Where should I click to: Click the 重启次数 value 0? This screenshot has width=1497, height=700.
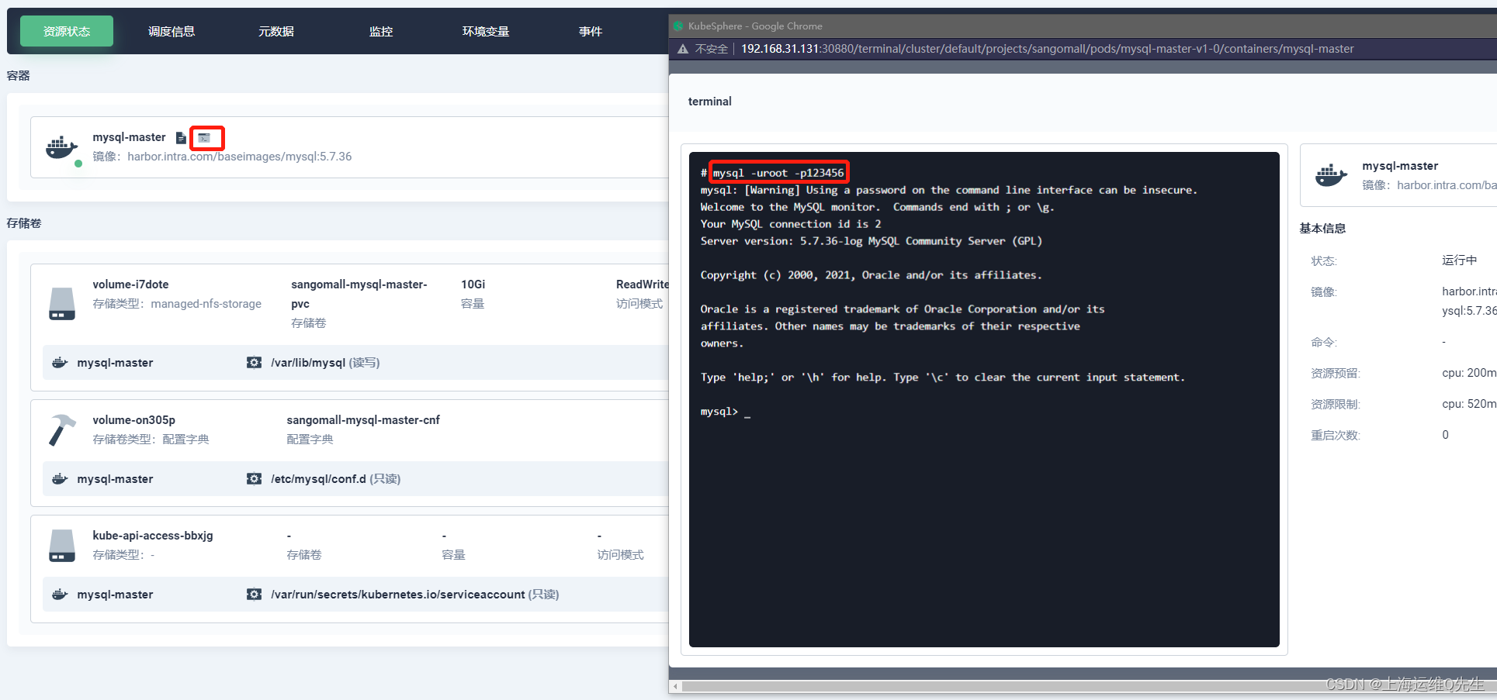(1445, 435)
